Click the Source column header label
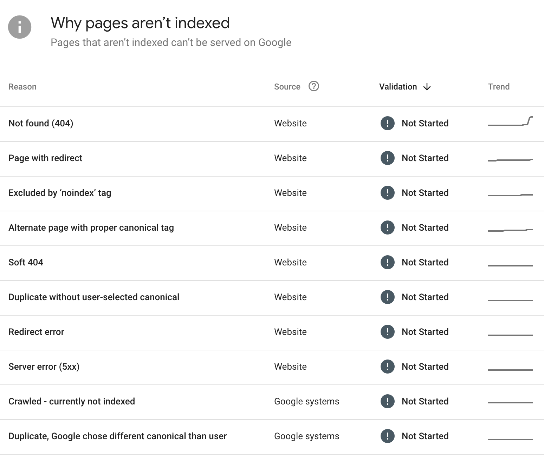This screenshot has width=544, height=455. pos(287,87)
